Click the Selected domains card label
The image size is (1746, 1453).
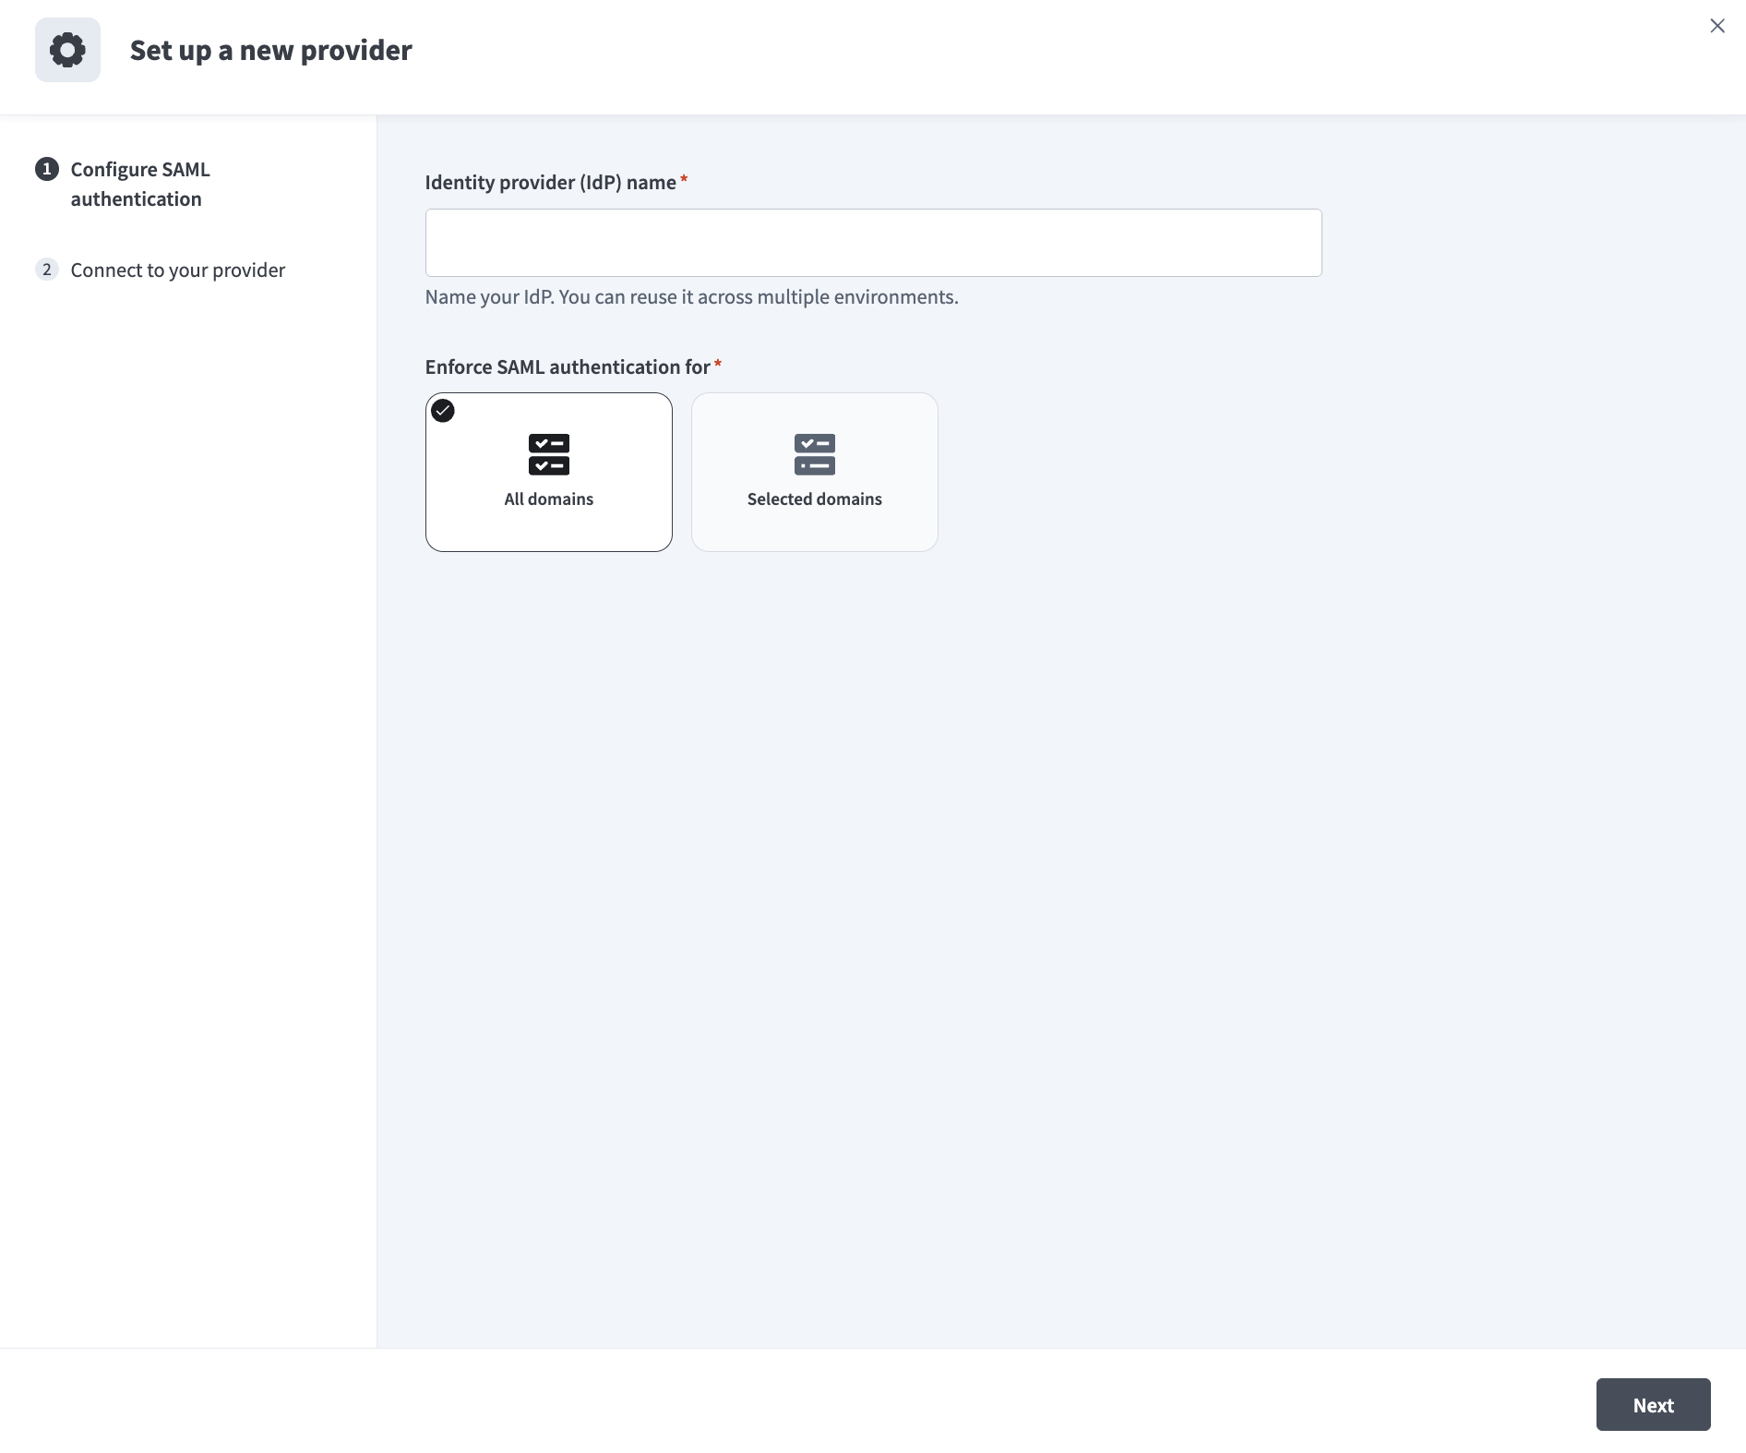(814, 498)
